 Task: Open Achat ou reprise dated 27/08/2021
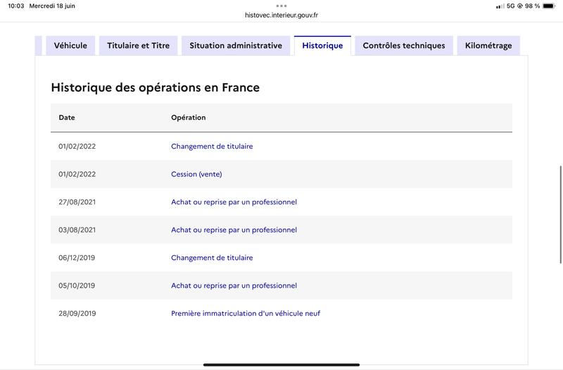point(234,202)
